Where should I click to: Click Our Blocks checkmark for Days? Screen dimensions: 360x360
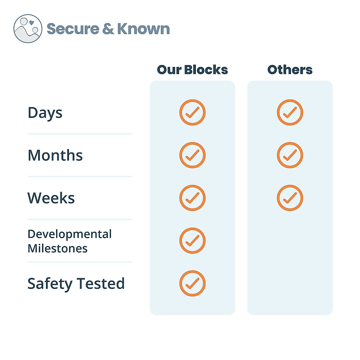[x=192, y=112]
